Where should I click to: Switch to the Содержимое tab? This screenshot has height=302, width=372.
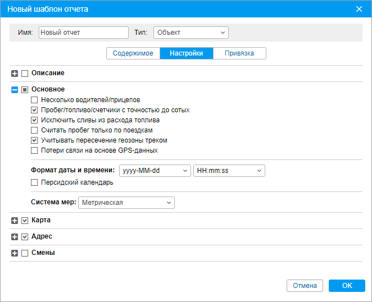pyautogui.click(x=133, y=53)
